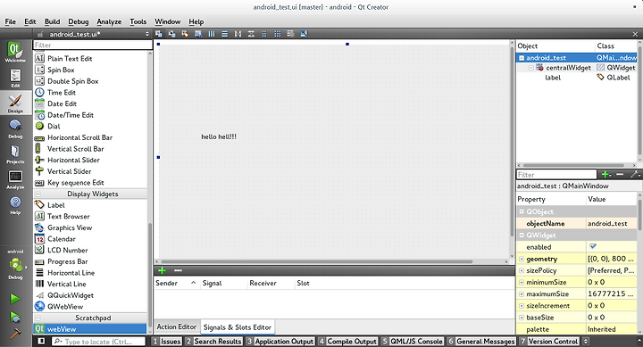The height and width of the screenshot is (347, 643).
Task: Collapse centralWidget tree node
Action: (530, 68)
